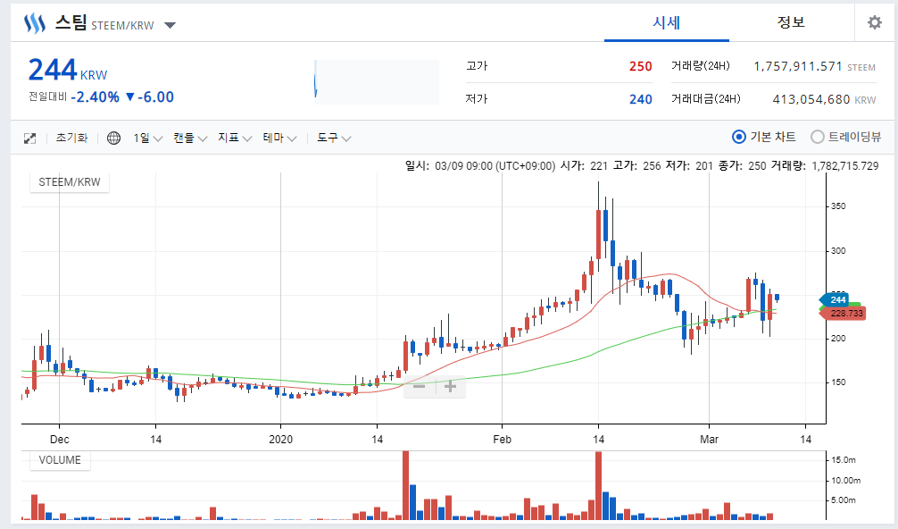This screenshot has height=529, width=898.
Task: Open the 도구 tools dropdown
Action: coord(334,139)
